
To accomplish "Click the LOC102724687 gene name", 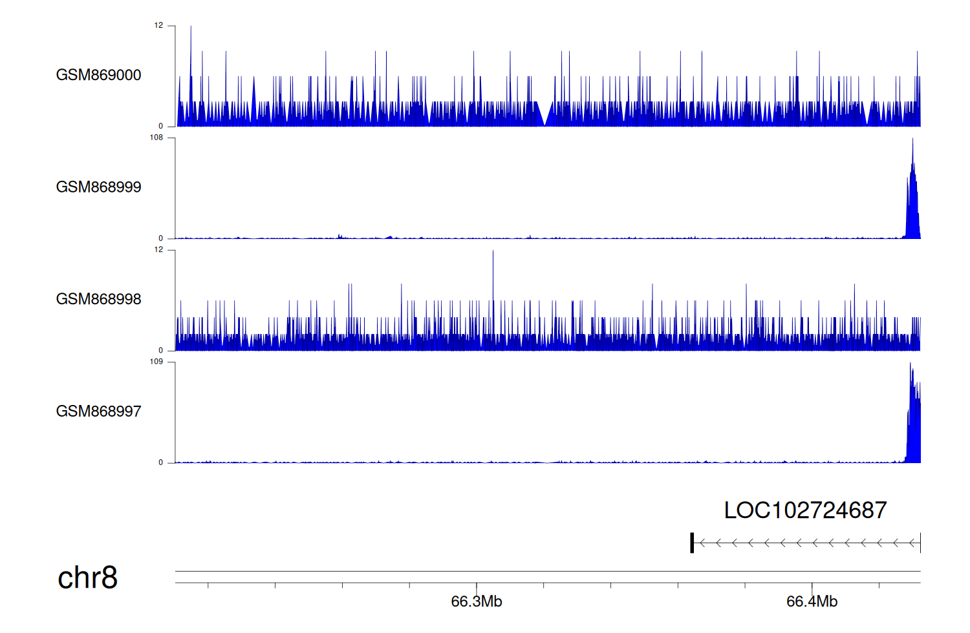I will [805, 510].
